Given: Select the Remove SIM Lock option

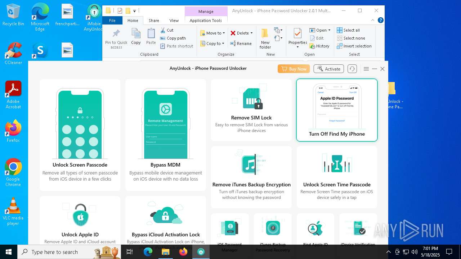Looking at the screenshot, I should 251,110.
